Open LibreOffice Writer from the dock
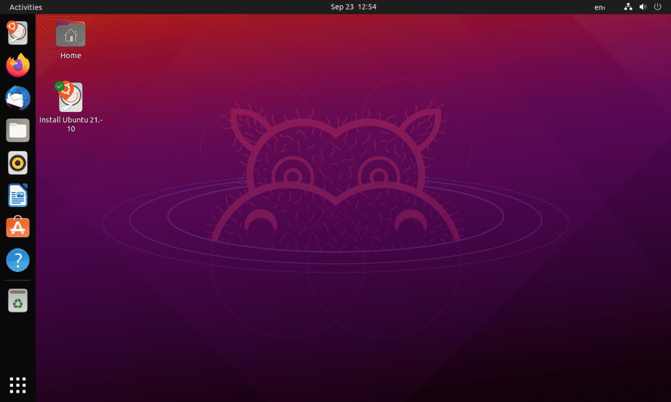 pos(18,195)
